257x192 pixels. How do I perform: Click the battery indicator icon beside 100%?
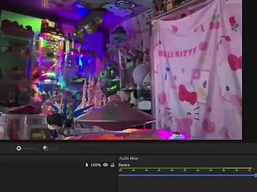pos(87,165)
